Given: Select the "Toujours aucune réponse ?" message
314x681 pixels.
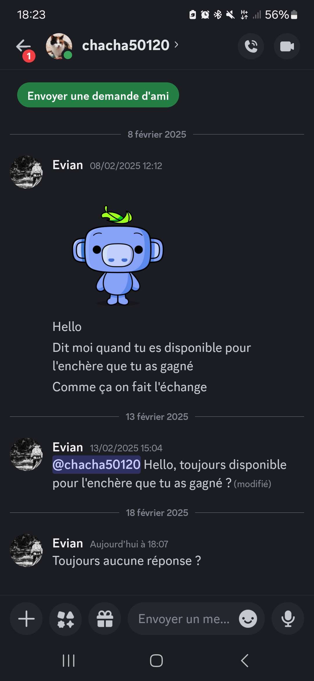Looking at the screenshot, I should 127,561.
